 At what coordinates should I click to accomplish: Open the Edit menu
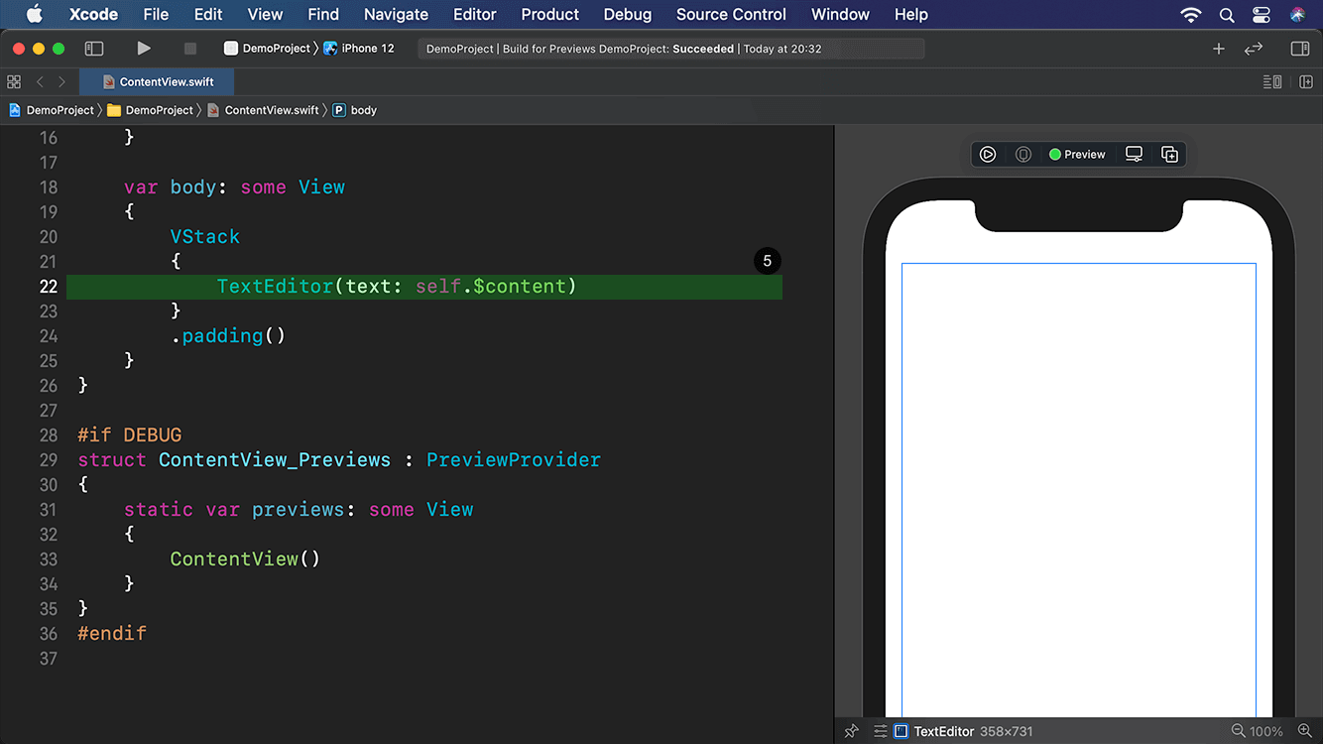click(208, 14)
